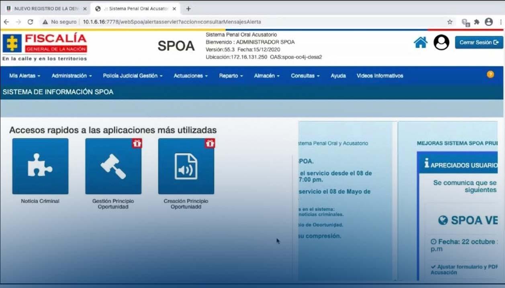This screenshot has height=288, width=505.
Task: Click the orange help question mark icon
Action: click(x=490, y=74)
